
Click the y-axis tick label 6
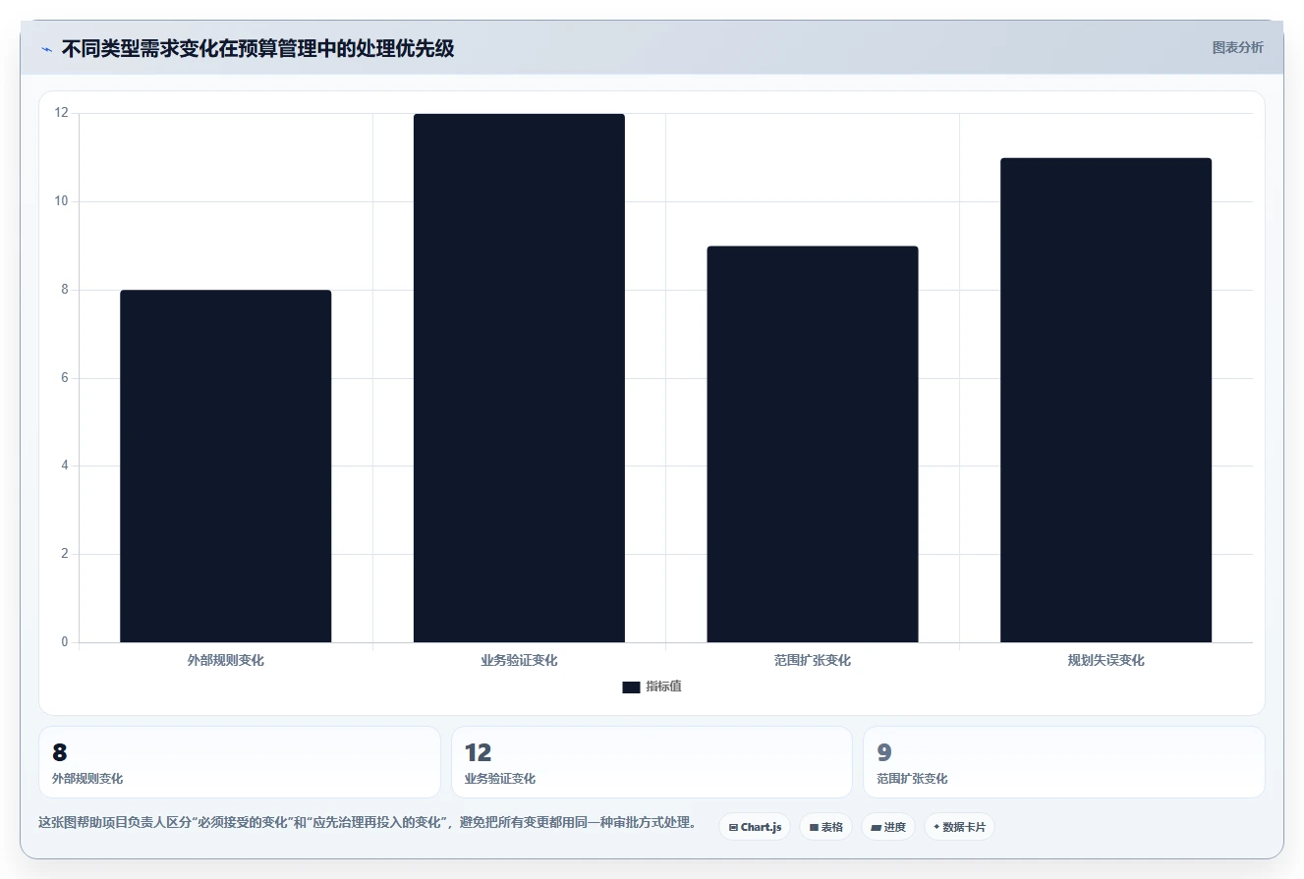coord(65,378)
